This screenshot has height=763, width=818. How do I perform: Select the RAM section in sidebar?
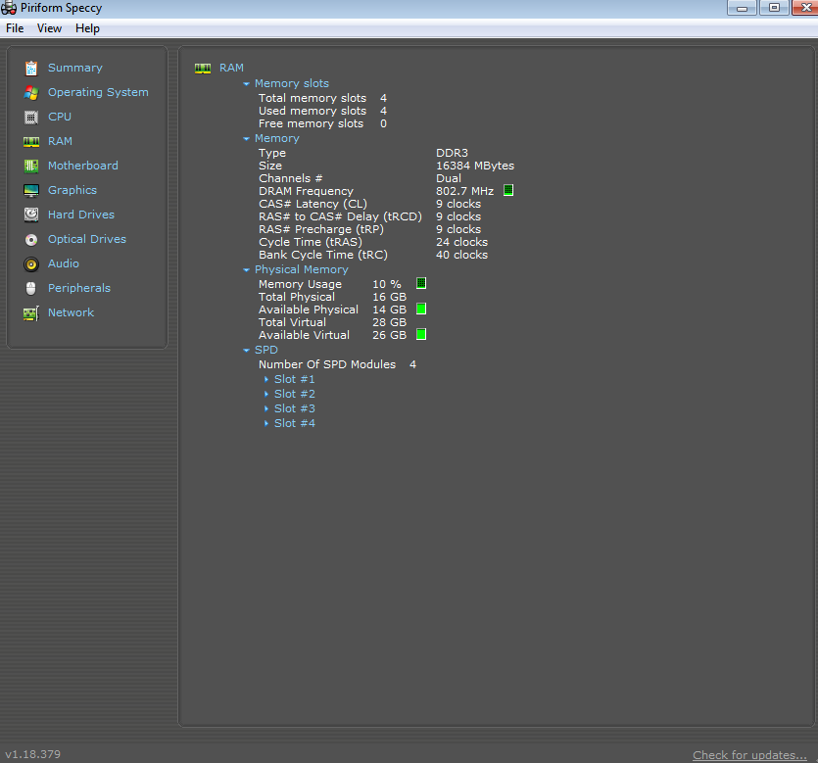[x=60, y=141]
